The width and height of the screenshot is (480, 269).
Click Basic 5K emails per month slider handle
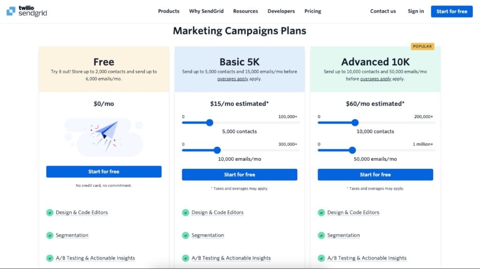(217, 150)
